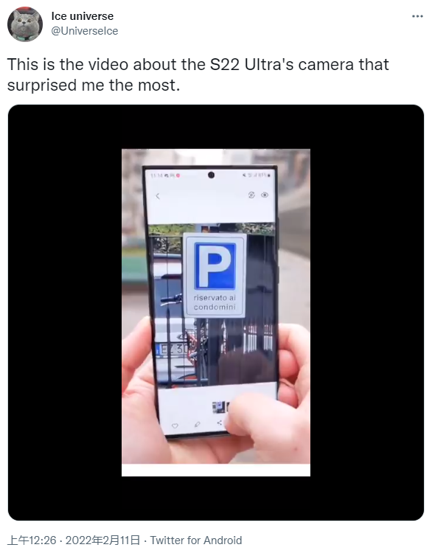
Task: Open the @UniverseIce handle link
Action: click(85, 31)
